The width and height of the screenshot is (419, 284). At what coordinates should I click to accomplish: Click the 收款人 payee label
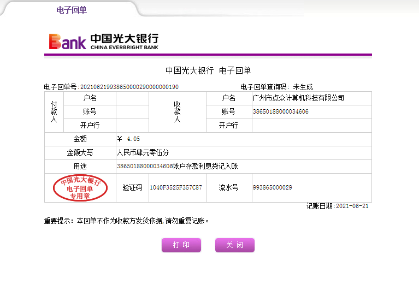[177, 111]
